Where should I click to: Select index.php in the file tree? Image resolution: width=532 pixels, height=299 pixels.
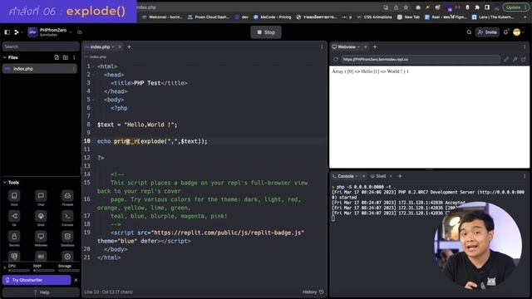click(x=40, y=69)
